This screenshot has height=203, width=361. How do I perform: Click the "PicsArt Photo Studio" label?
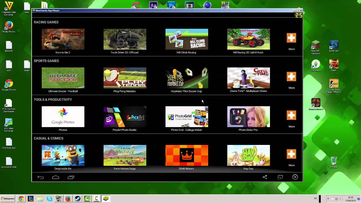point(124,130)
